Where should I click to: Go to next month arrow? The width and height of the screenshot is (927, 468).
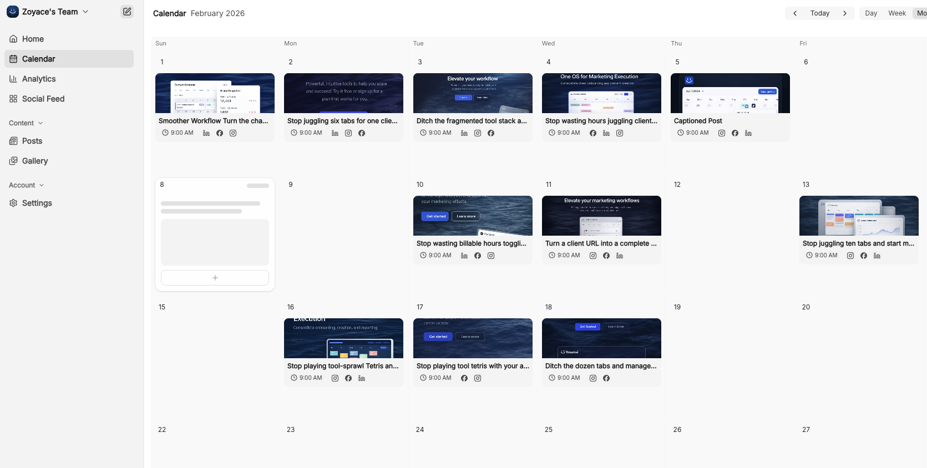tap(845, 13)
